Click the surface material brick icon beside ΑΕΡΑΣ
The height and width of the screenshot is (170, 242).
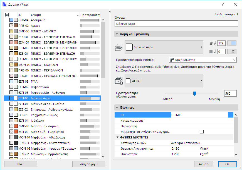(119, 81)
